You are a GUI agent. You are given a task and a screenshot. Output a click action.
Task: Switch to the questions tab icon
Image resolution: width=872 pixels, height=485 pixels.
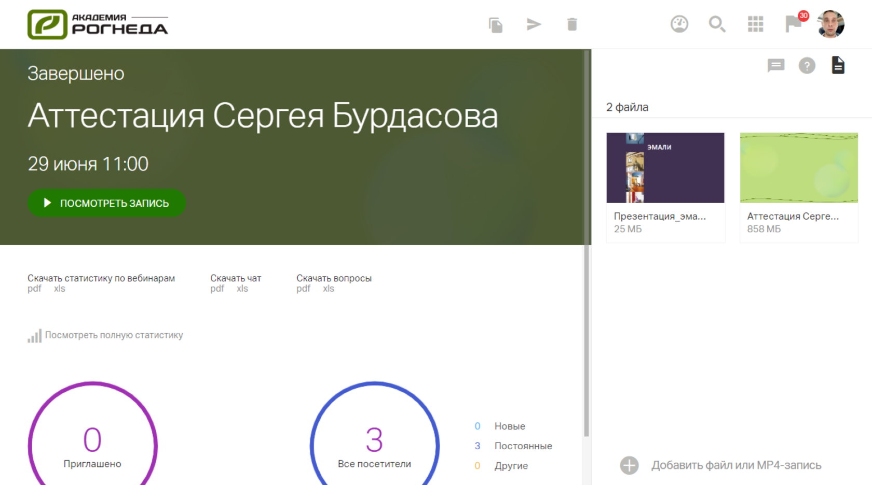click(x=807, y=66)
